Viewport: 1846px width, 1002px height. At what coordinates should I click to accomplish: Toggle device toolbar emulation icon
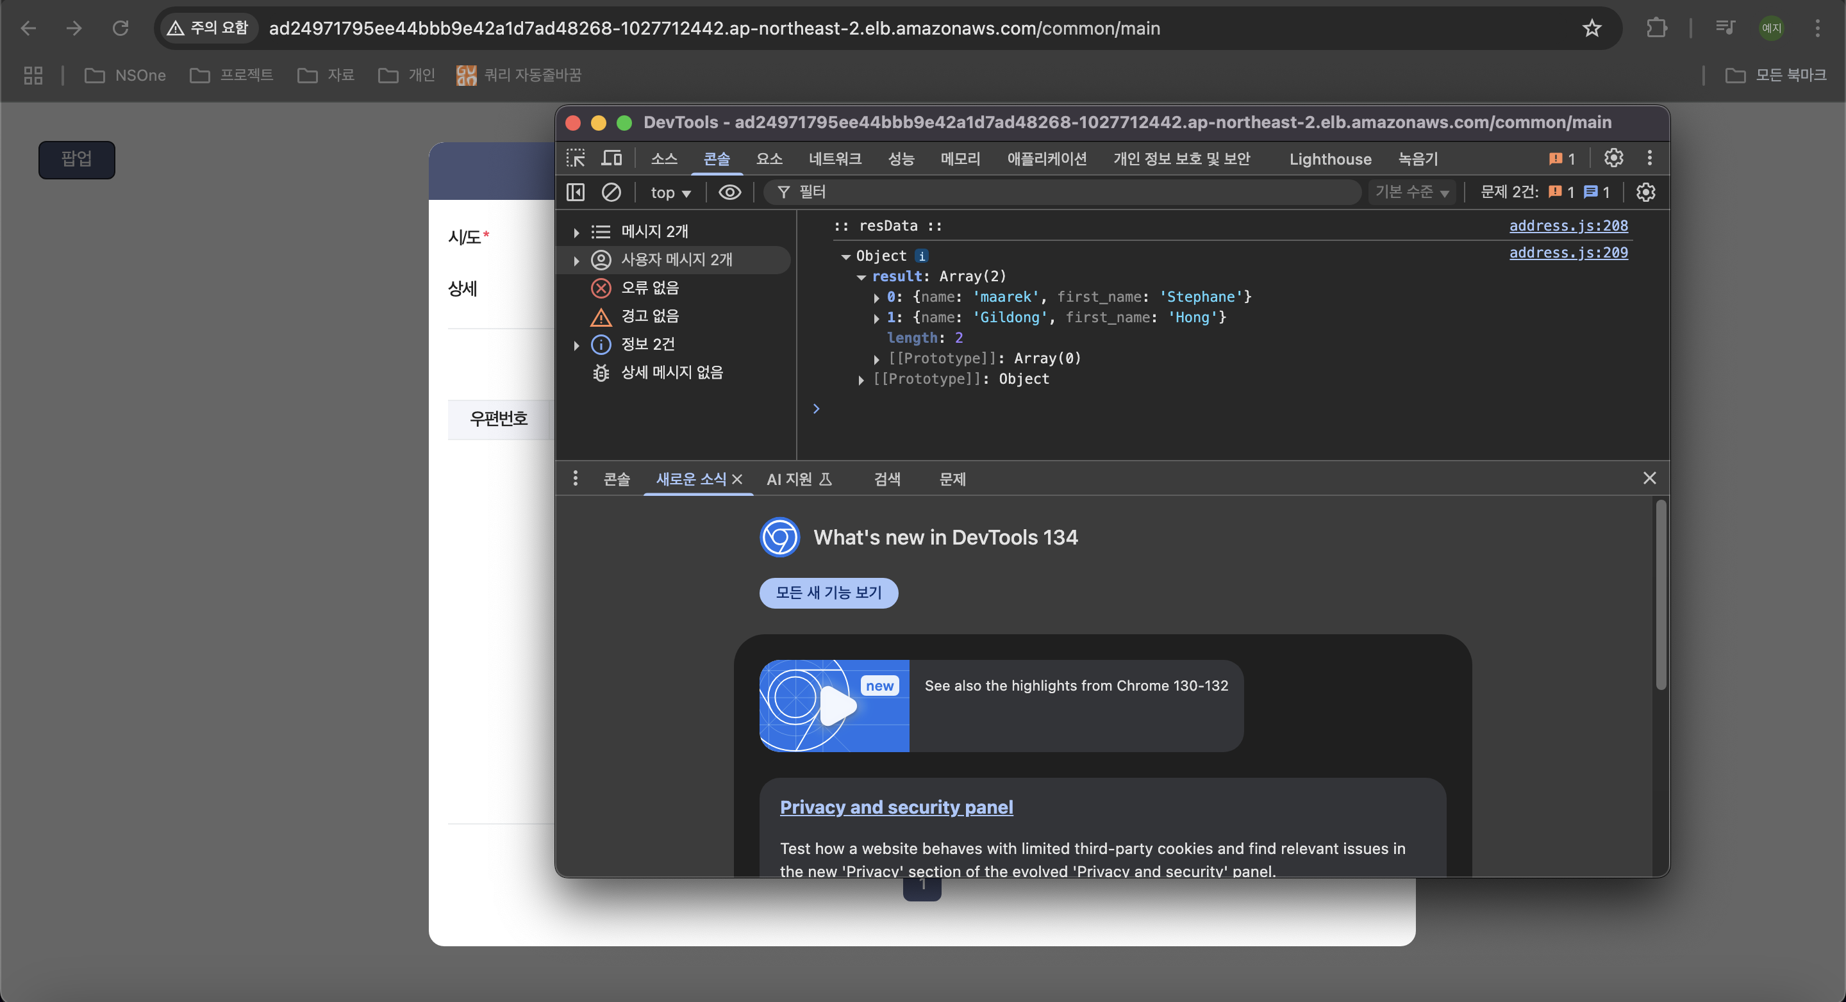[x=611, y=158]
